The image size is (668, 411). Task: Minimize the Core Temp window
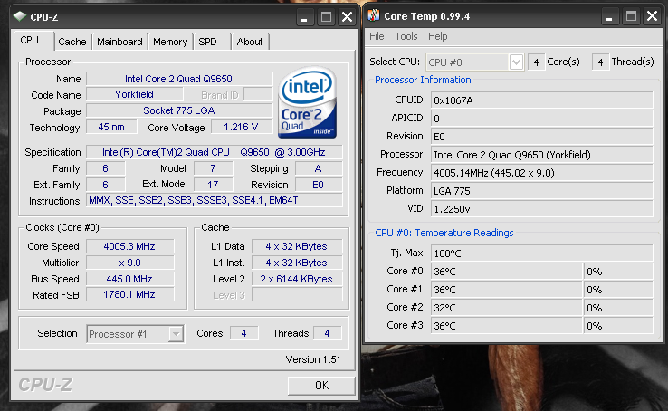(609, 16)
